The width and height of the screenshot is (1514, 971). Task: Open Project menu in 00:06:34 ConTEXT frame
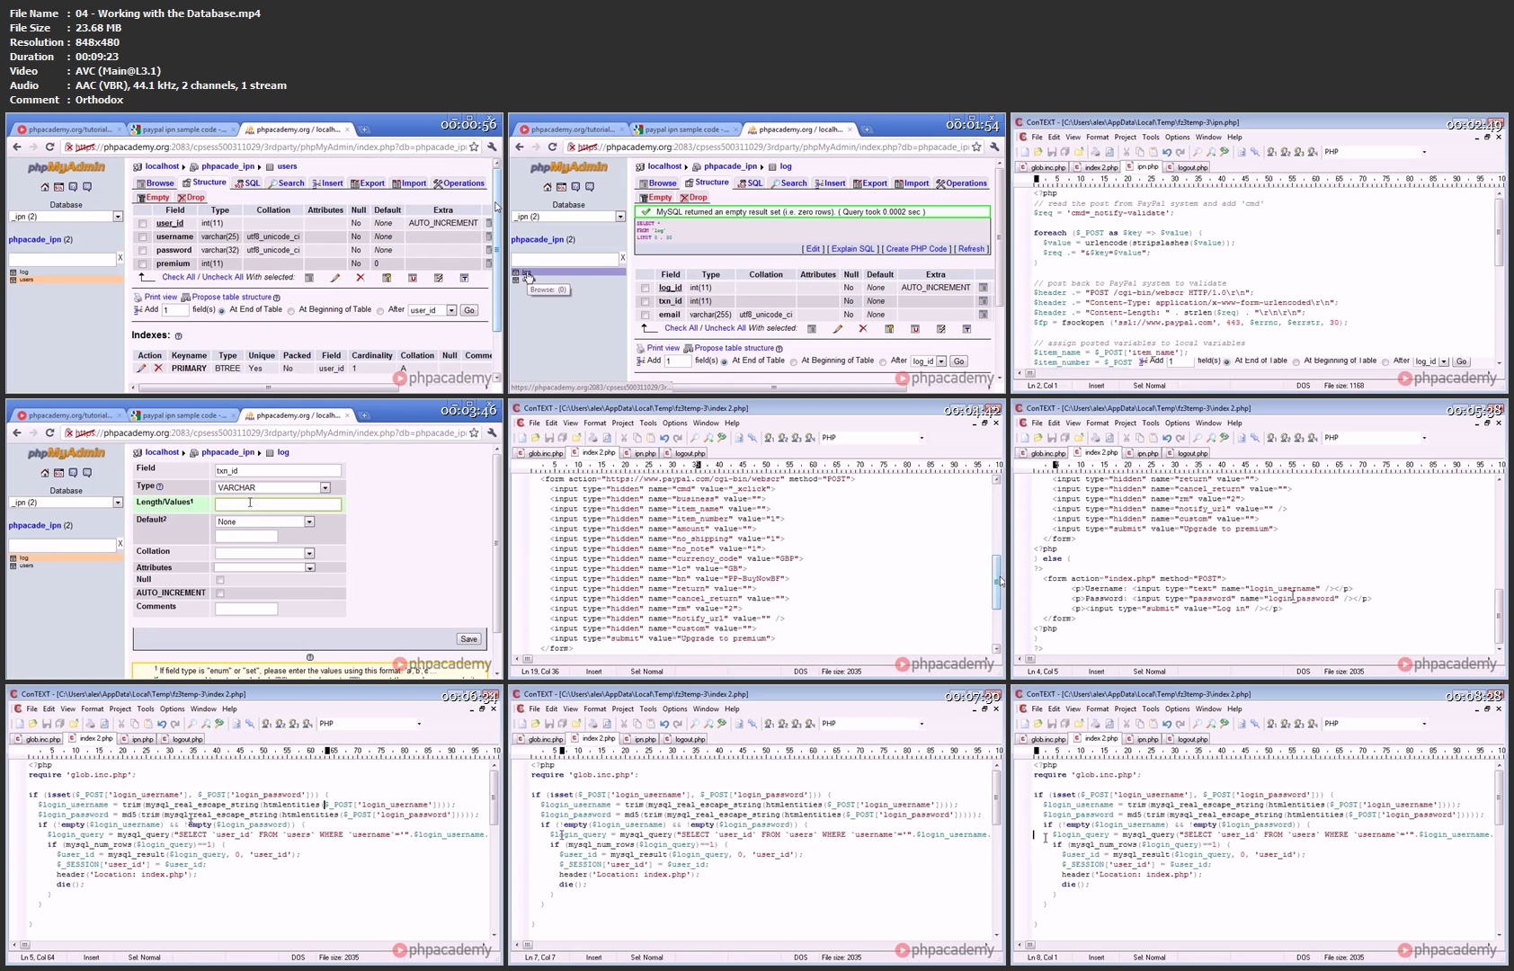[x=120, y=708]
